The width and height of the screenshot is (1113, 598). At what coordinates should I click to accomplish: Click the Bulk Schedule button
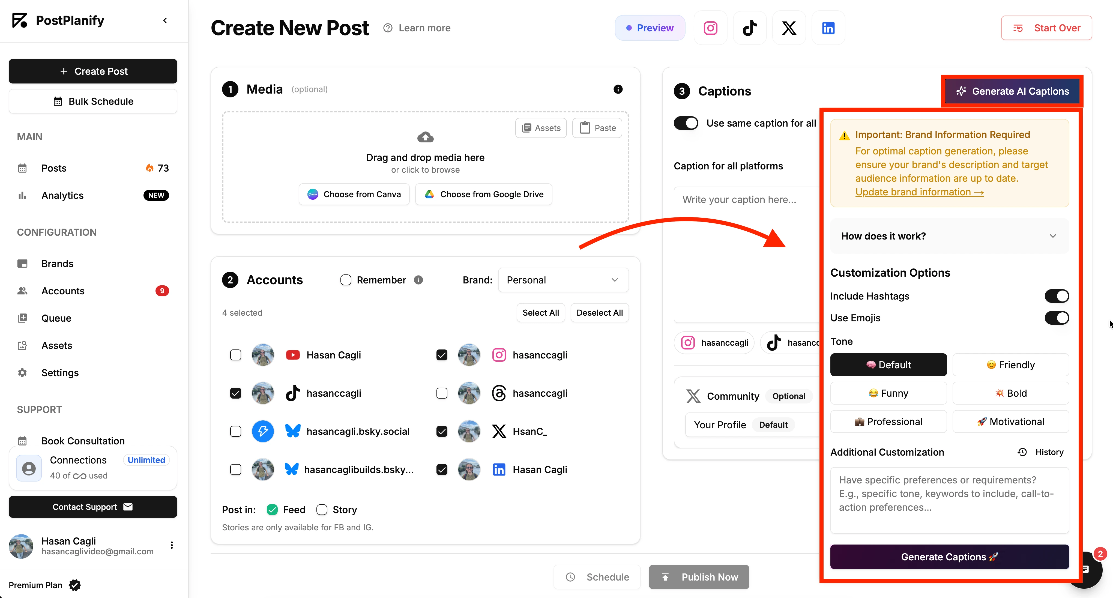(x=93, y=101)
